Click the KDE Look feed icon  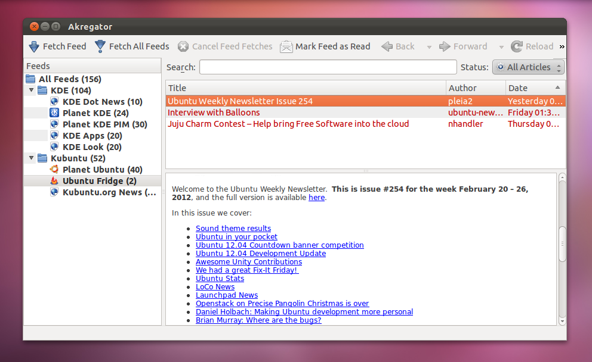[x=54, y=146]
